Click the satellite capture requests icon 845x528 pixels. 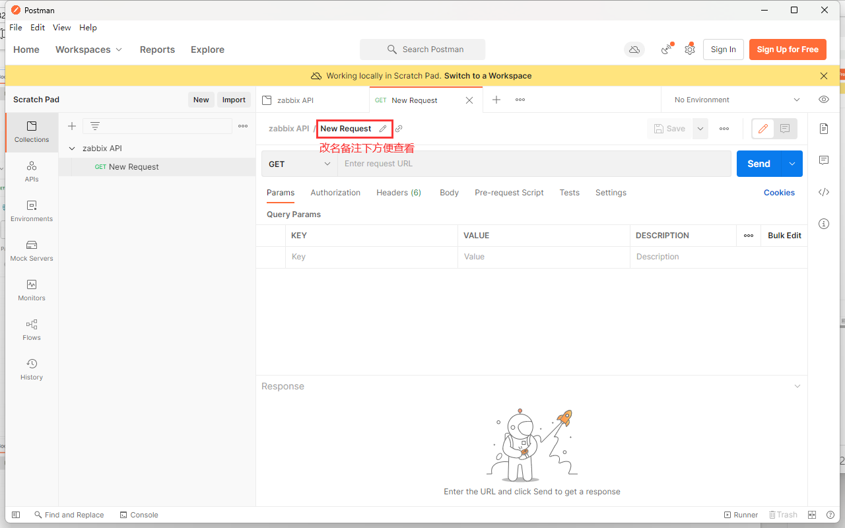tap(667, 49)
